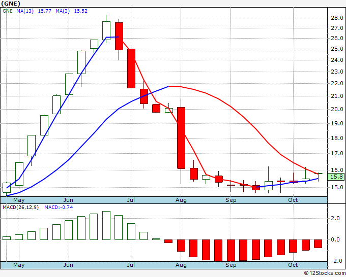Click Oct on the MACD panel time axis

[293, 265]
